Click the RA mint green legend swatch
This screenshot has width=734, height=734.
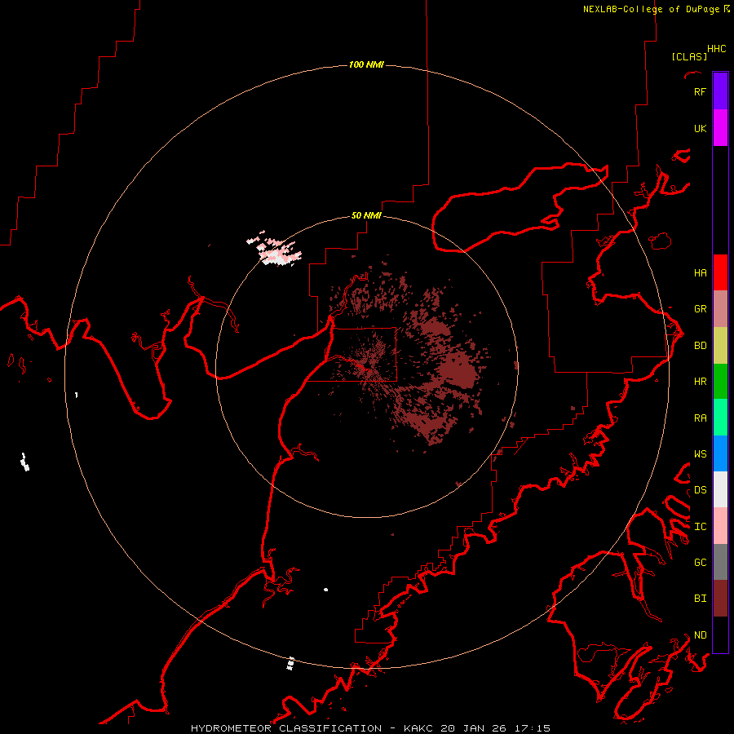(720, 418)
